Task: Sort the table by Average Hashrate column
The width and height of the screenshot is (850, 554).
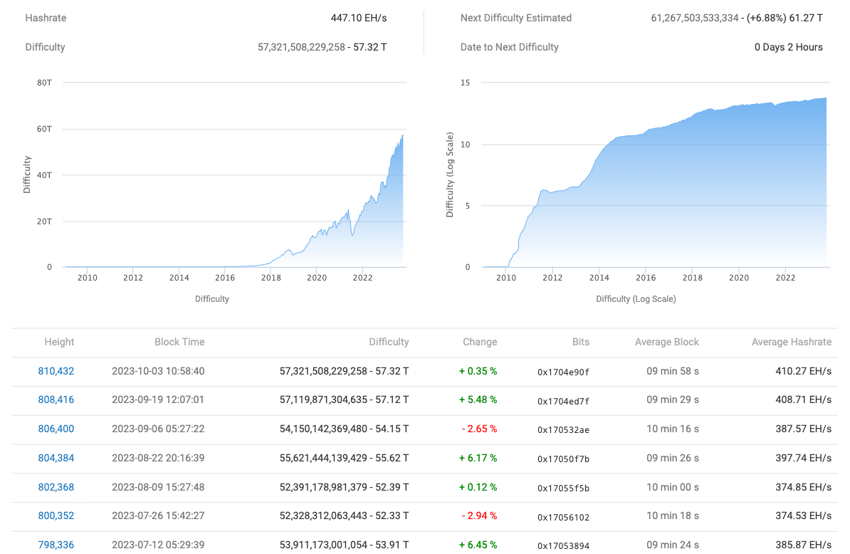Action: click(x=792, y=342)
